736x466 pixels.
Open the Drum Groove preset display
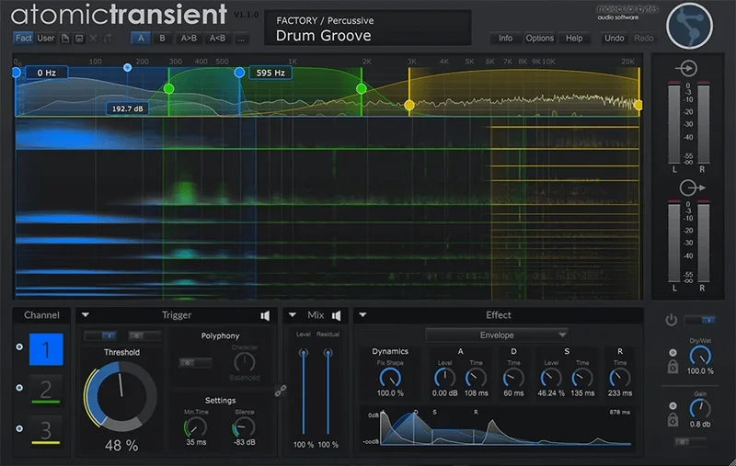click(x=367, y=28)
